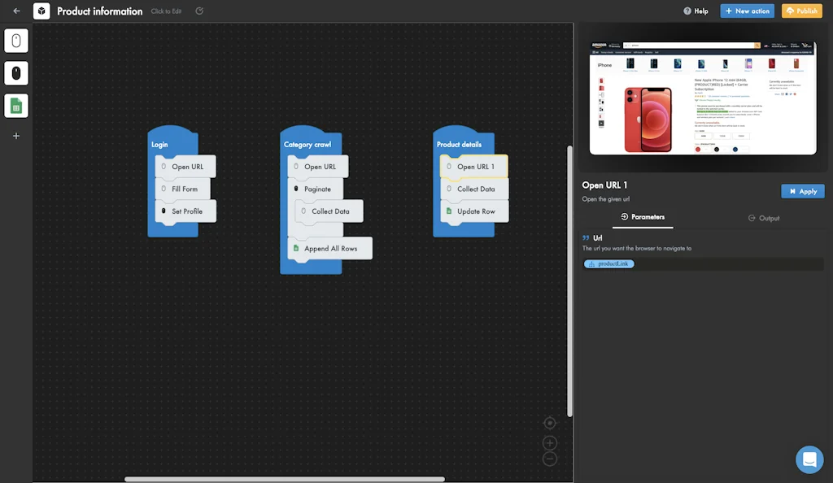This screenshot has height=483, width=833.
Task: Select the productLink token chip in the Url field
Action: 608,263
